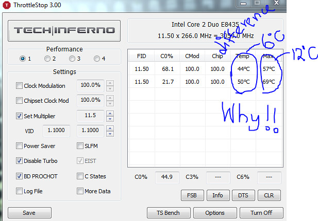Open the DTS button

click(243, 195)
